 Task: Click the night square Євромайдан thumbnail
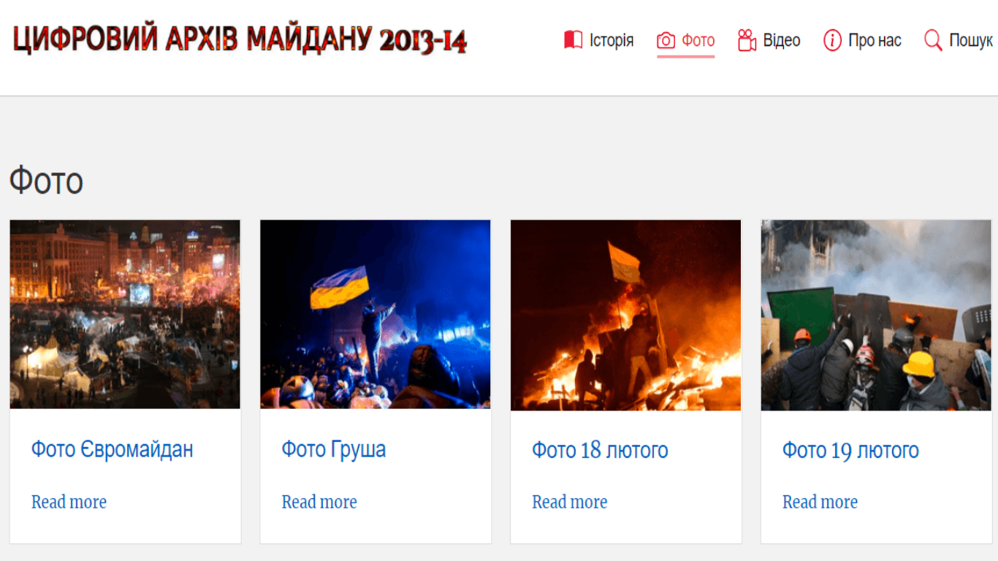tap(125, 314)
